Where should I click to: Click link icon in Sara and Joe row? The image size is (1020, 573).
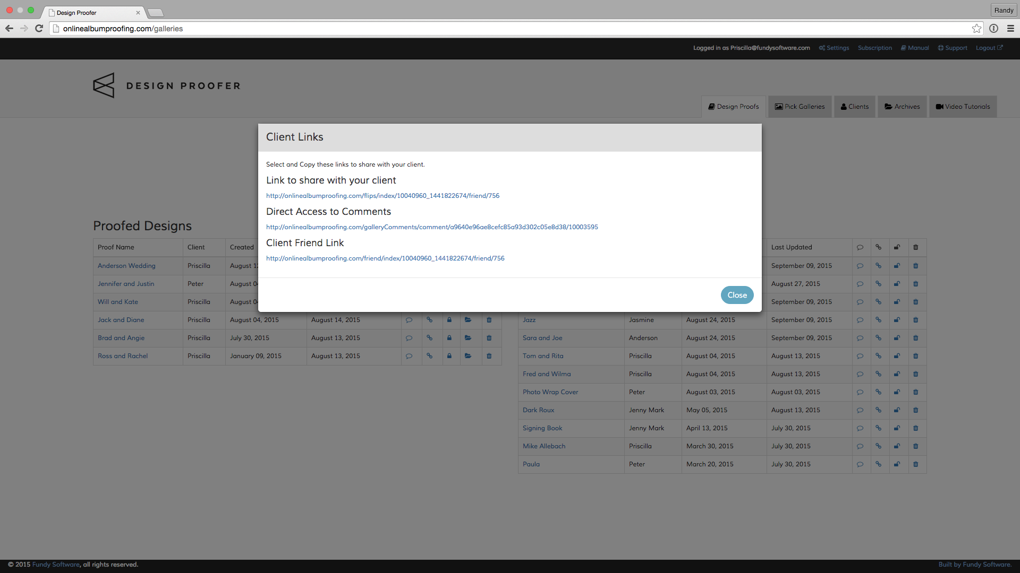click(x=878, y=338)
